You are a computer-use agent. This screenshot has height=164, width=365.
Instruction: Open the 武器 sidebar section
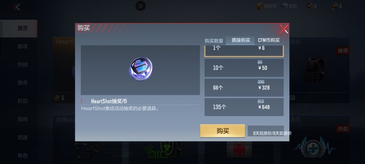(23, 138)
